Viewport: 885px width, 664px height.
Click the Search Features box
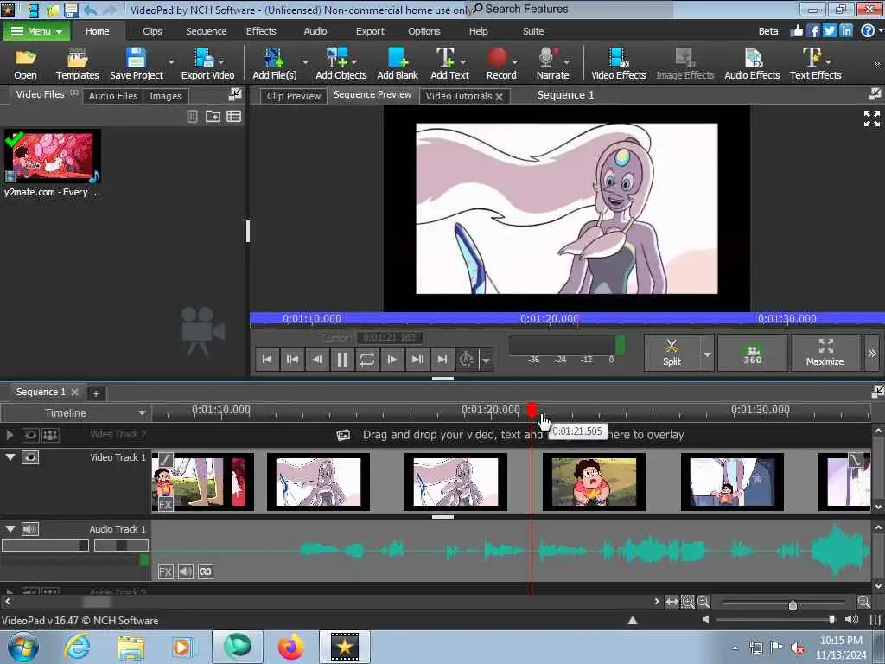570,9
